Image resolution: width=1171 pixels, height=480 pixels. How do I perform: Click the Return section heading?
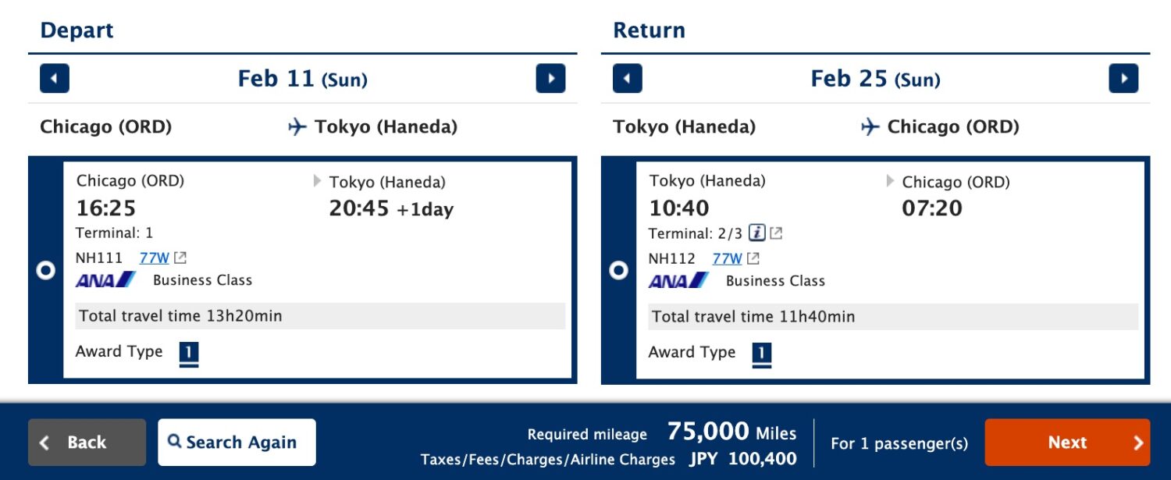click(x=650, y=30)
